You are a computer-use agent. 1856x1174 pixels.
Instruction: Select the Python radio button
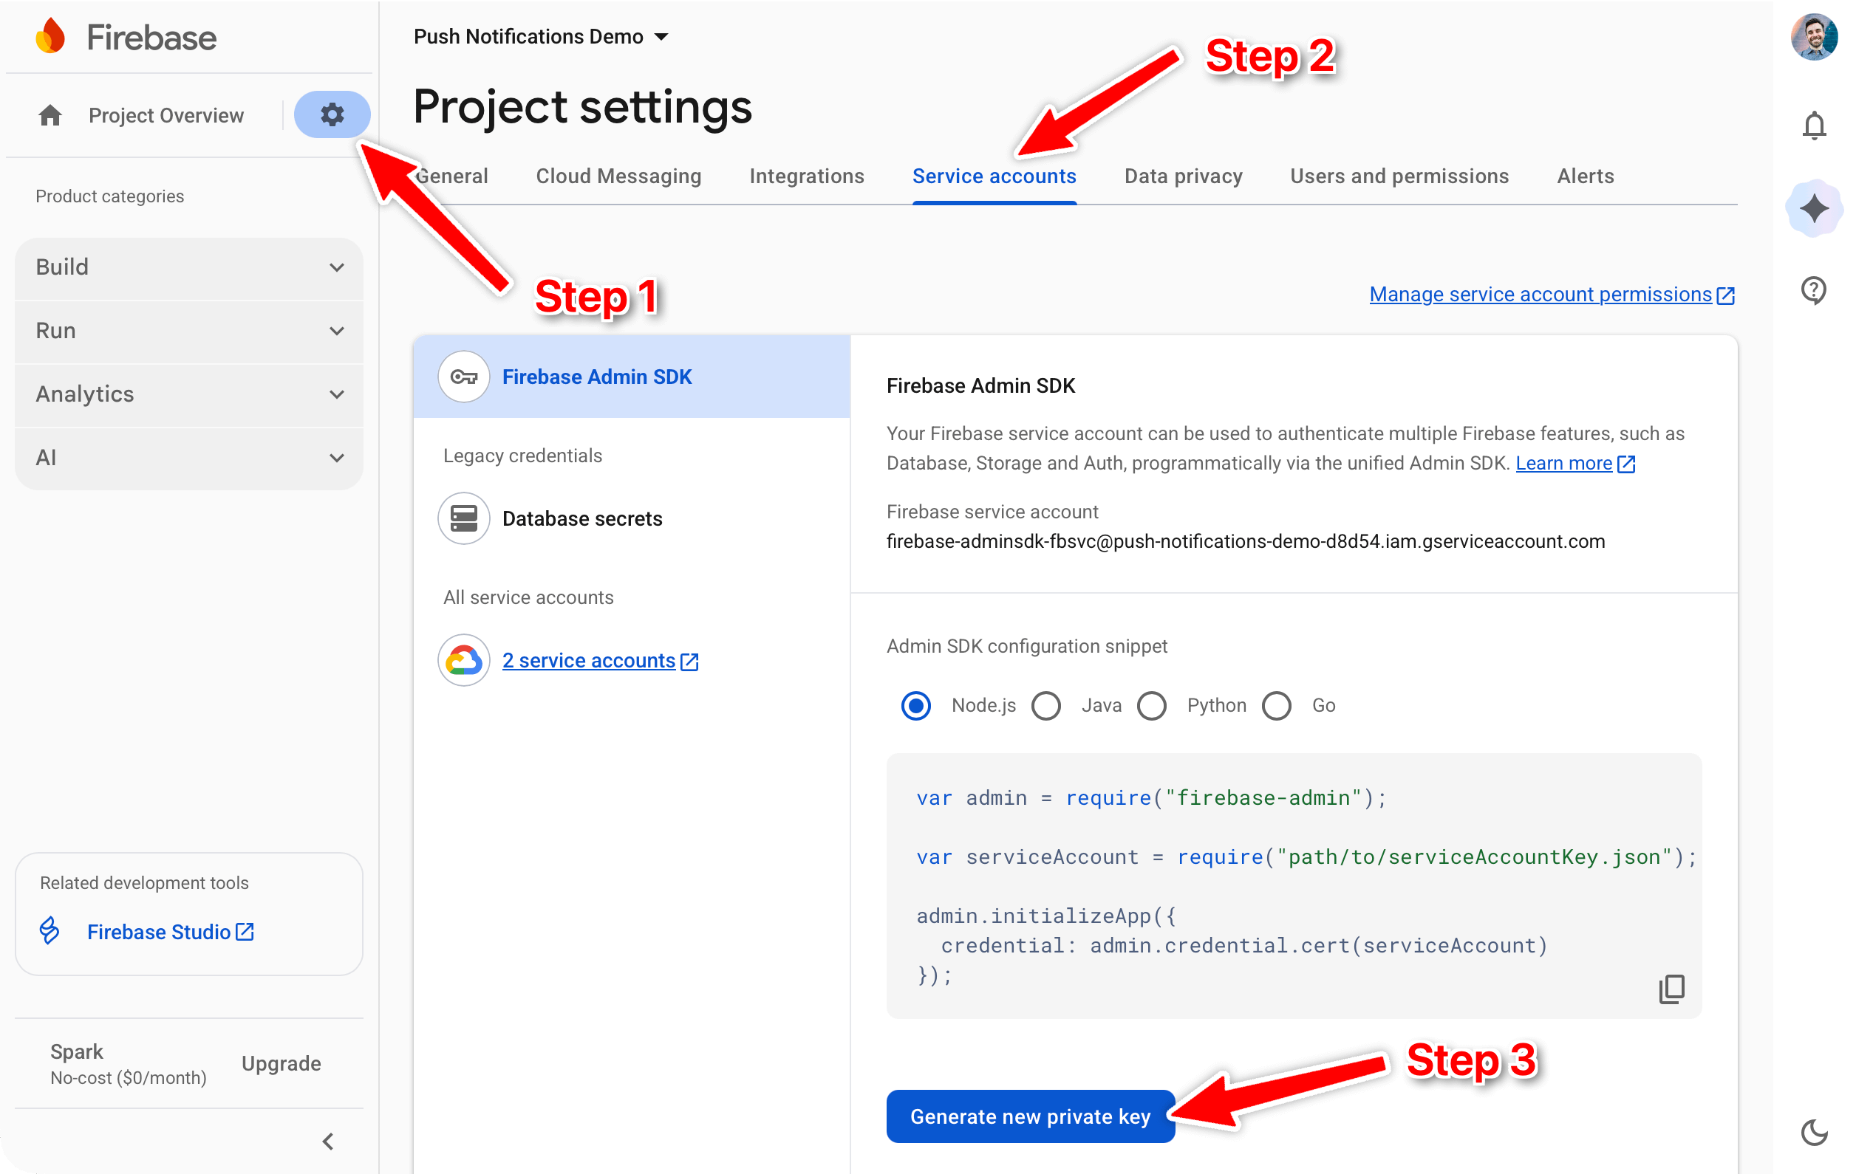point(1152,705)
